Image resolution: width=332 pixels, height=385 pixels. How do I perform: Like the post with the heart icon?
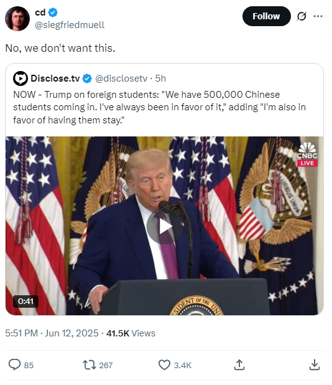pos(164,364)
